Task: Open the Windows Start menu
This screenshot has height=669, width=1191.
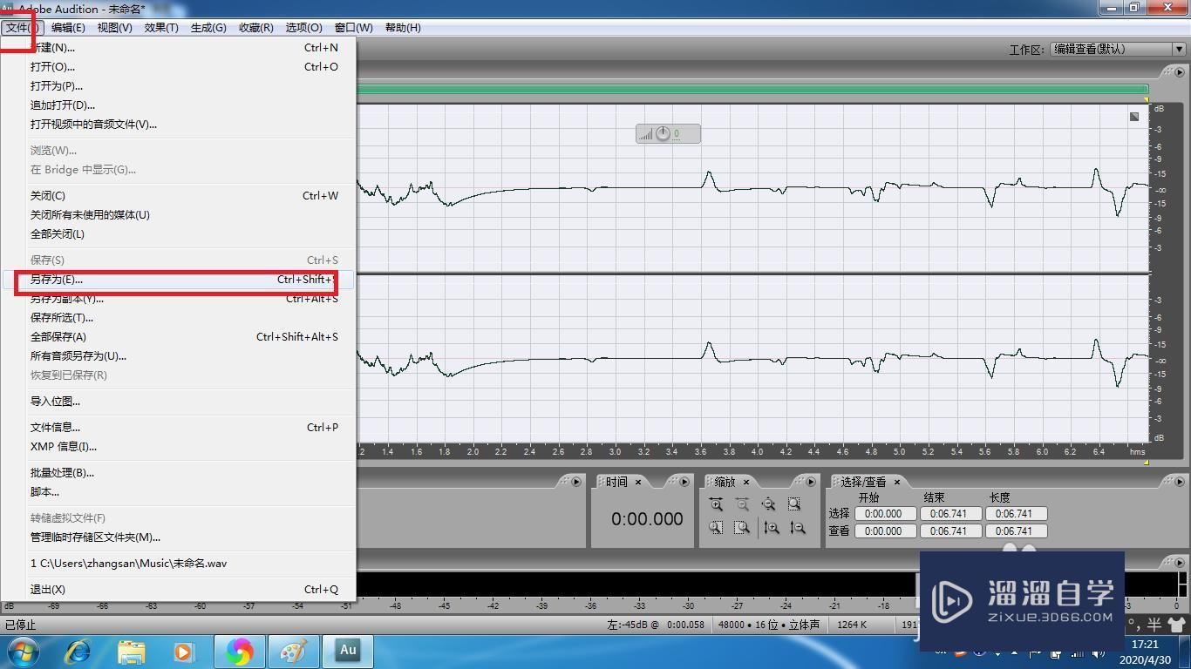Action: click(22, 651)
